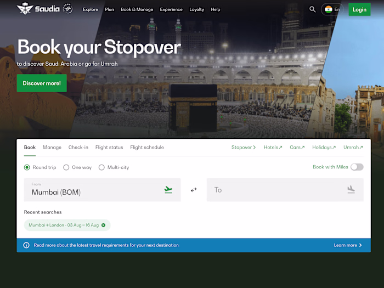Open the Umrah external link
The image size is (384, 288).
click(x=353, y=148)
